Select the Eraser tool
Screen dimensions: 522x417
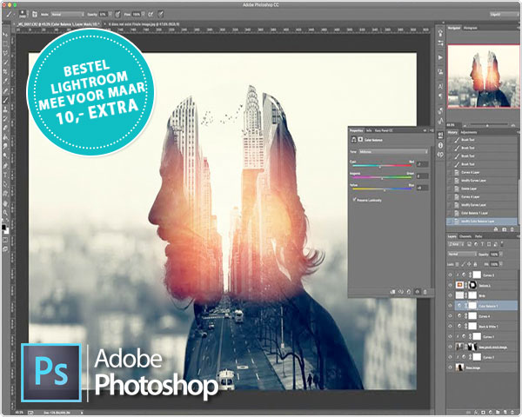coord(5,128)
